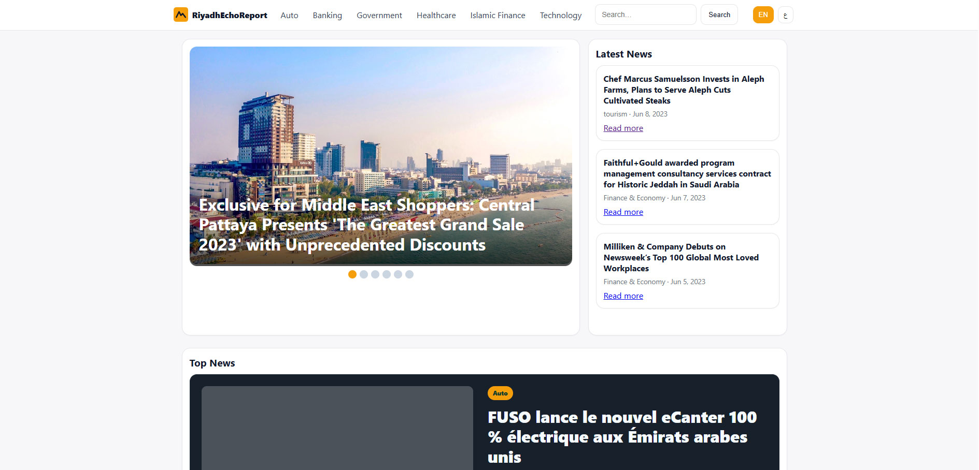Open the Technology category
The height and width of the screenshot is (470, 979).
[x=560, y=16]
